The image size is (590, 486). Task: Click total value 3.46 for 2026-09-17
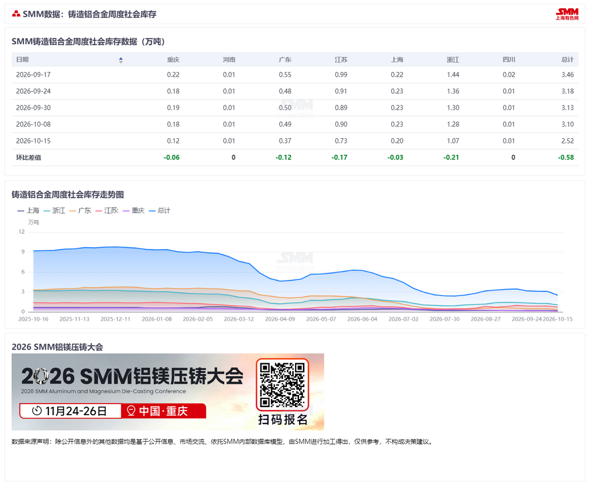point(568,74)
